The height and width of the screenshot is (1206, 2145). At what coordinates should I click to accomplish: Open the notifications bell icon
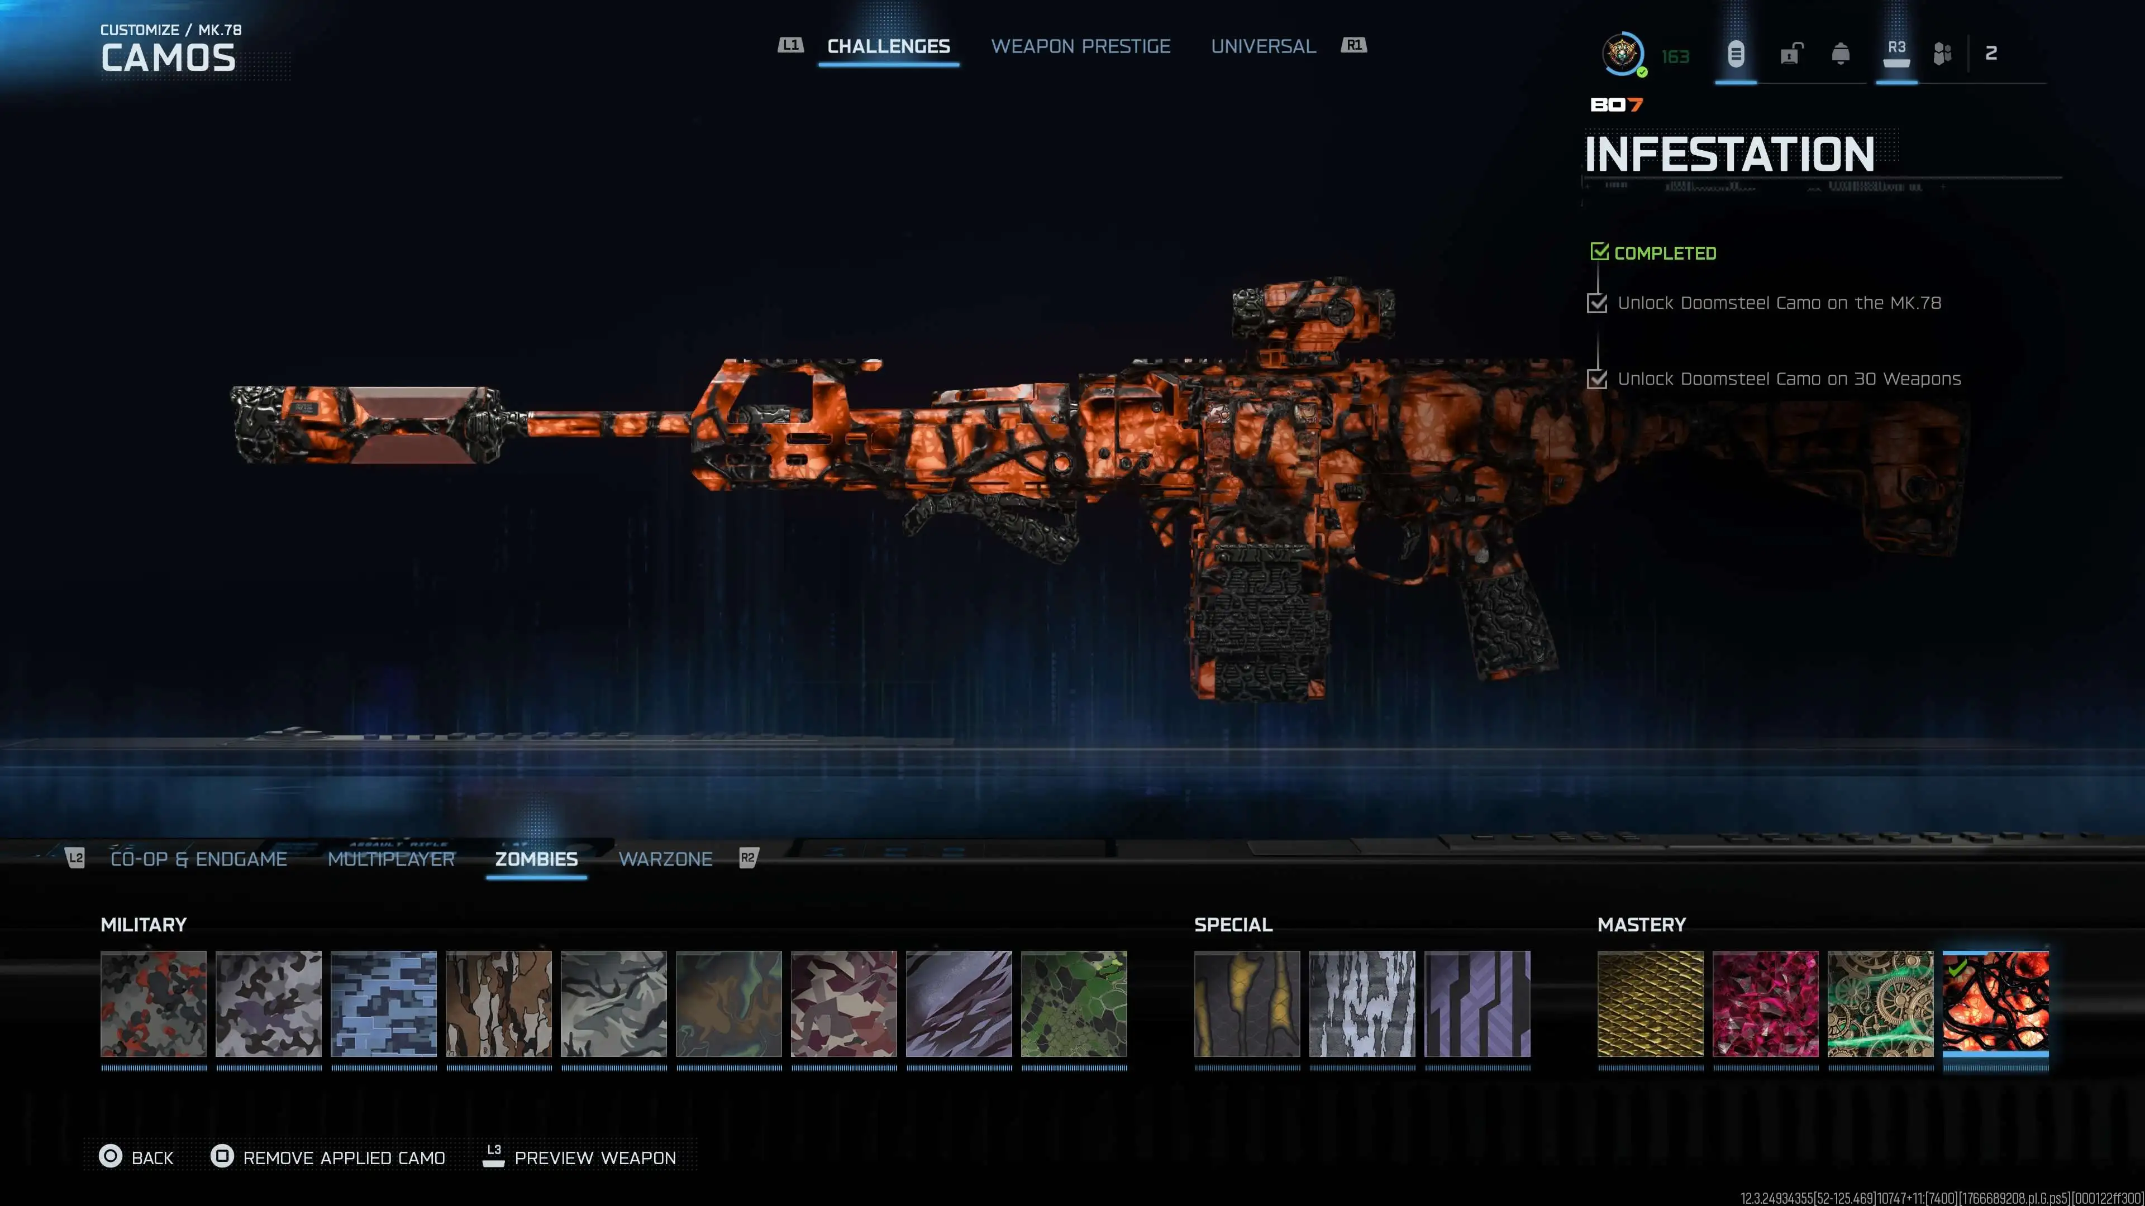click(x=1841, y=54)
